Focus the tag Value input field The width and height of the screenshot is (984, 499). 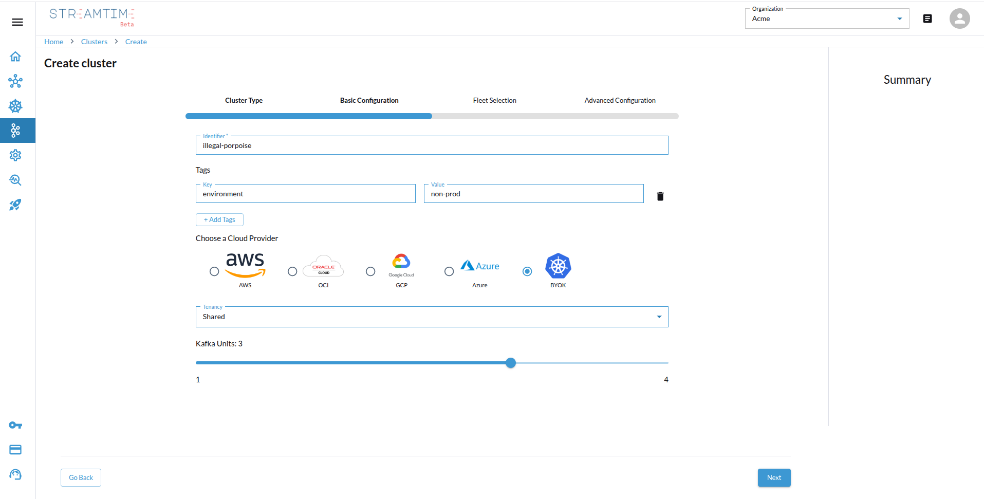534,193
